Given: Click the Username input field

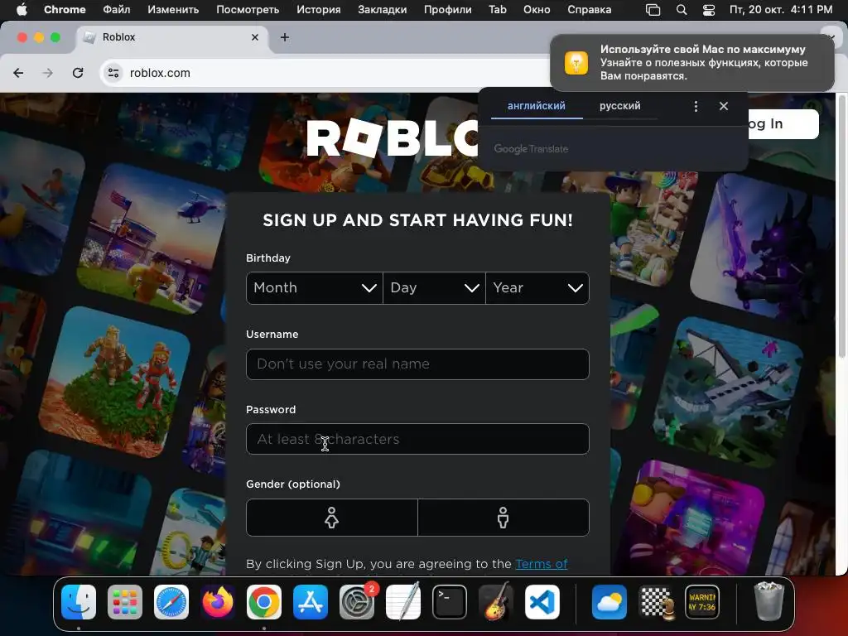Looking at the screenshot, I should point(417,364).
